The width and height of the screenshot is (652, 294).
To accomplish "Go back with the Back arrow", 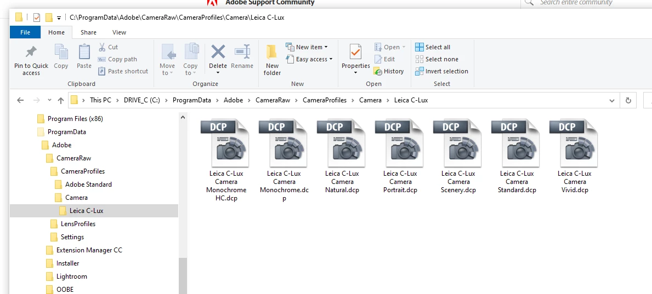I will [x=20, y=100].
